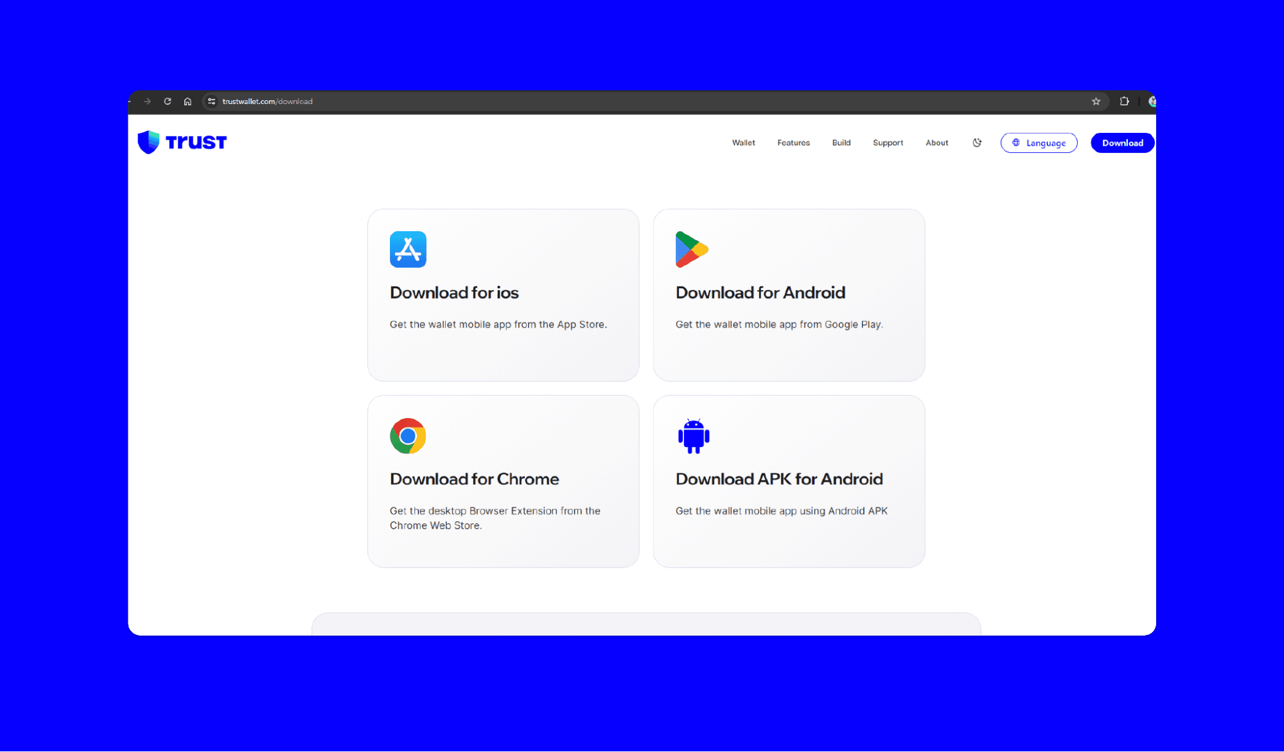This screenshot has width=1284, height=752.
Task: Select the Features menu item
Action: pyautogui.click(x=793, y=143)
